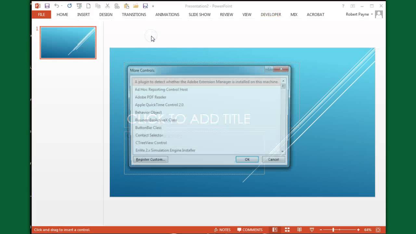Select 'Behavior Object' in More Controls list
Image resolution: width=416 pixels, height=234 pixels.
tap(206, 112)
